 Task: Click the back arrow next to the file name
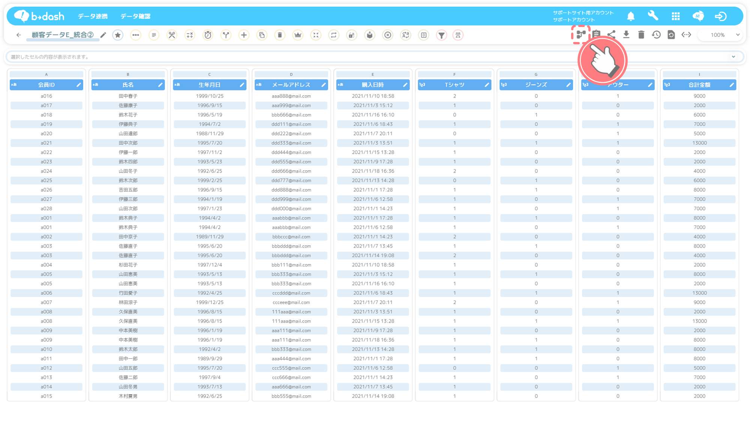pyautogui.click(x=18, y=35)
